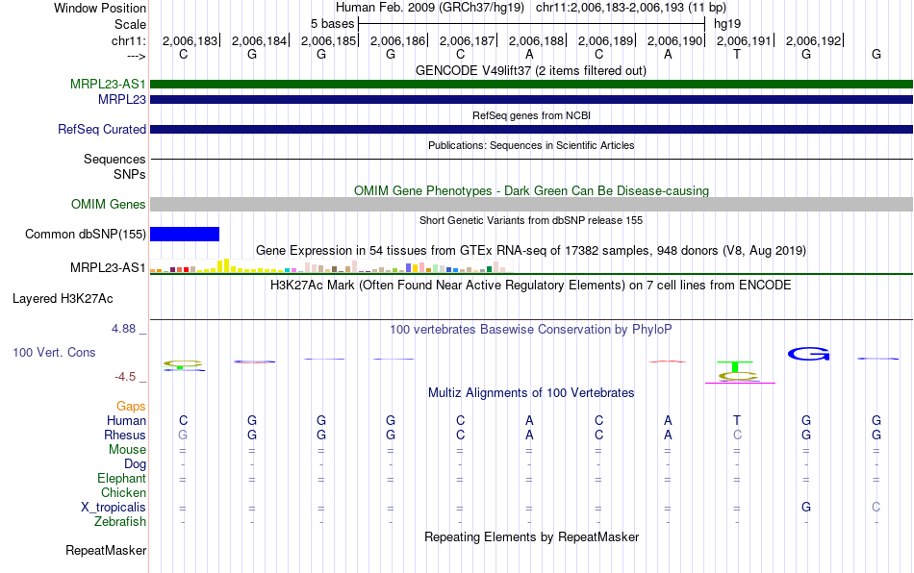Click the MRPL23 blue GENCODE gene bar
This screenshot has width=914, height=573.
point(531,100)
